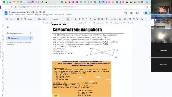This screenshot has height=97, width=172.
Task: Click heading Самостоятельная работа
Action: point(77,30)
